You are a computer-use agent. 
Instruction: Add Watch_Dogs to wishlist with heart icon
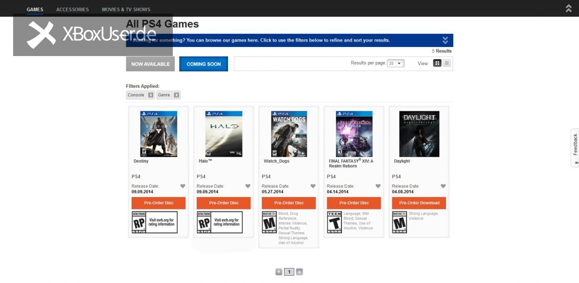[313, 186]
